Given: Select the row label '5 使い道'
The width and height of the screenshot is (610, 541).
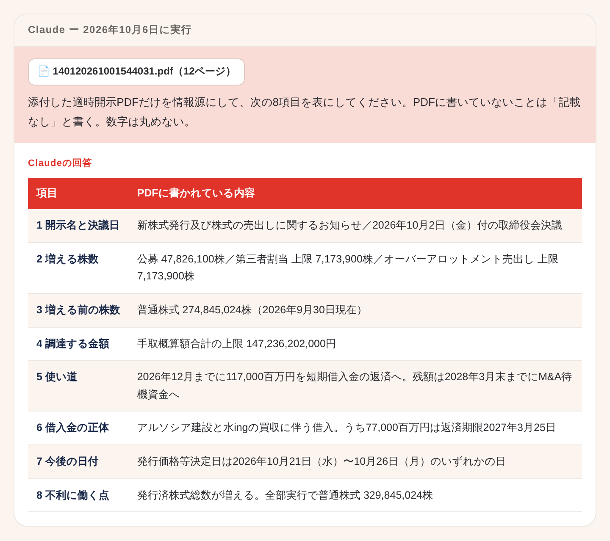Looking at the screenshot, I should point(57,377).
